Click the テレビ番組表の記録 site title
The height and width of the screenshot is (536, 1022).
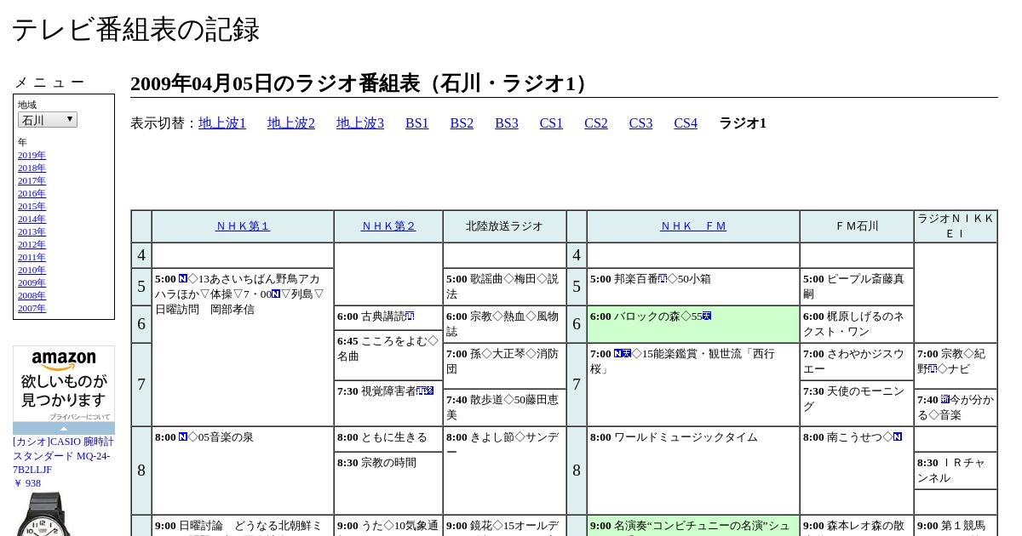coord(135,30)
